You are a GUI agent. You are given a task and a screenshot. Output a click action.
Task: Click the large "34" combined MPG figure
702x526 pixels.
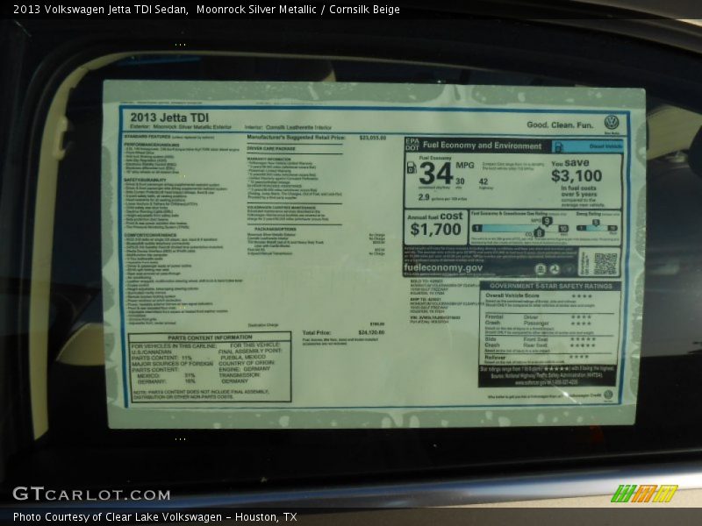[x=435, y=174]
